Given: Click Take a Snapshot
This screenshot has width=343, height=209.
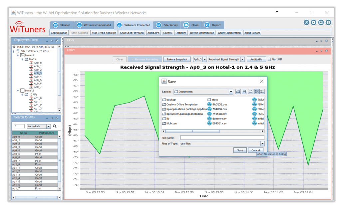Looking at the screenshot, I should [177, 60].
